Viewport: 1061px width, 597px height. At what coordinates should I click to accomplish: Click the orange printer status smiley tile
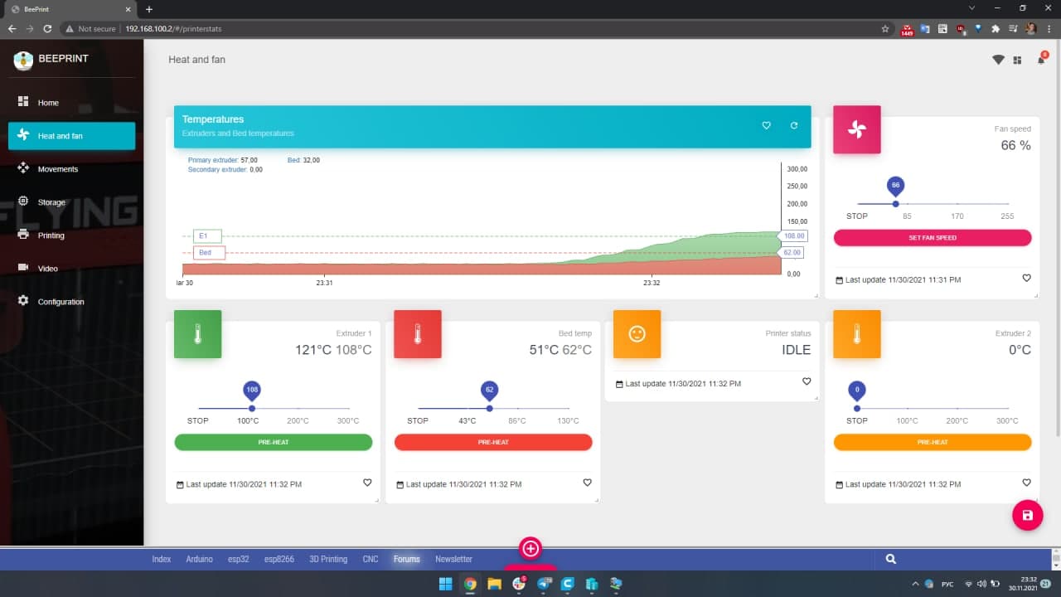(637, 334)
